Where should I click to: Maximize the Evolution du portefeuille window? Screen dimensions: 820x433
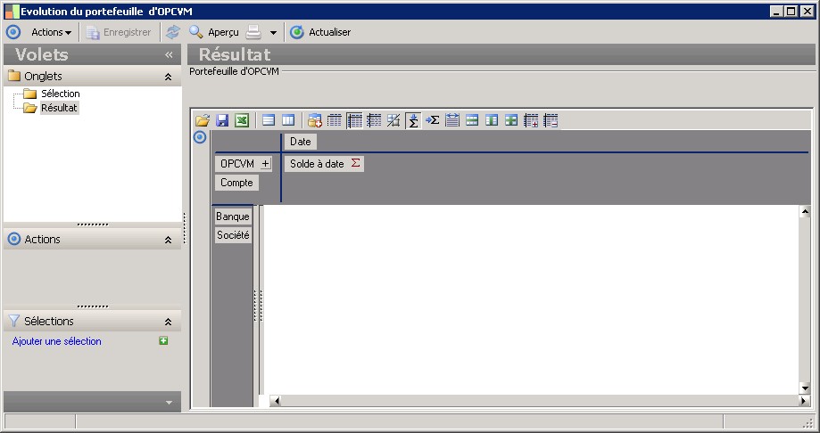point(791,11)
